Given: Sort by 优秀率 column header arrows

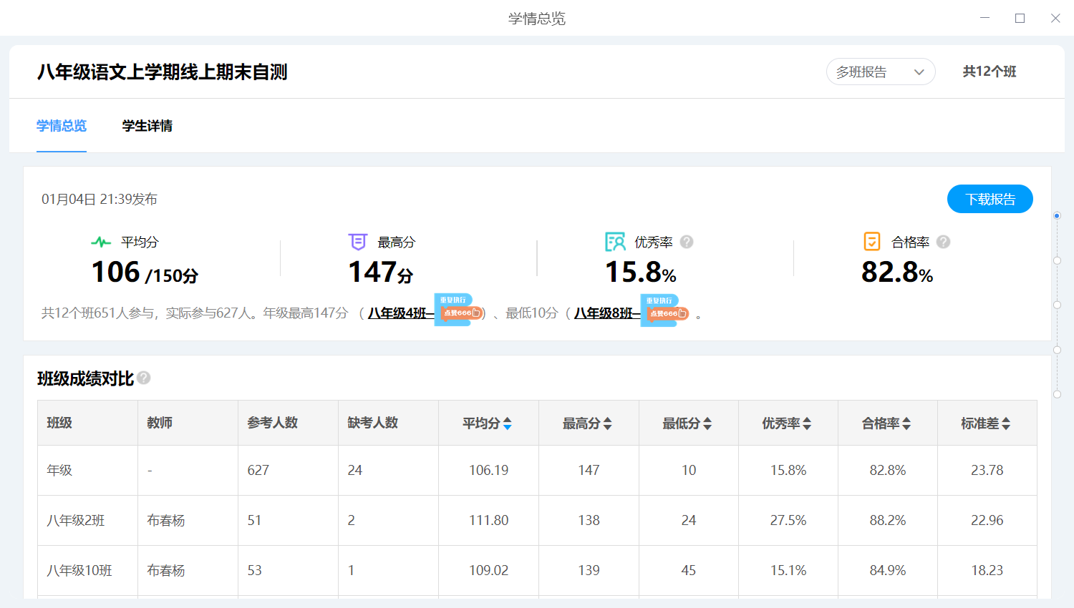Looking at the screenshot, I should [807, 423].
